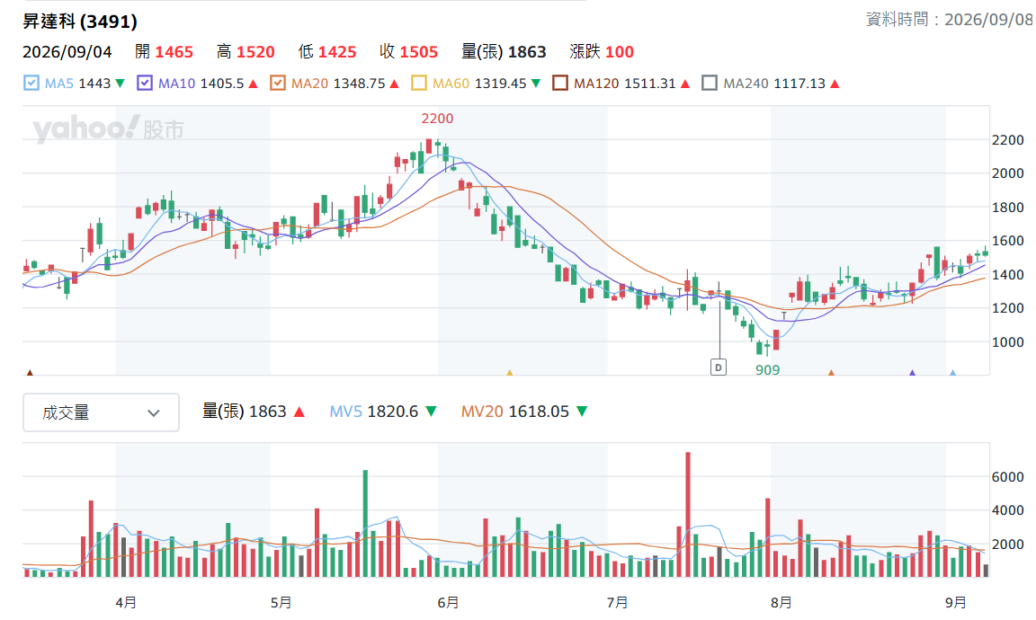The width and height of the screenshot is (1036, 620).
Task: Click the 昇達科 (3491) stock title
Action: (80, 22)
